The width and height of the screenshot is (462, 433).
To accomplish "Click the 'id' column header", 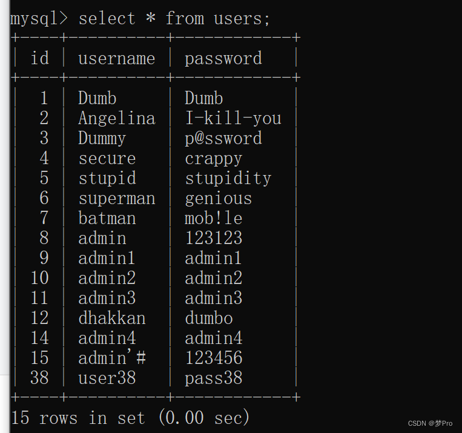I will (x=39, y=58).
